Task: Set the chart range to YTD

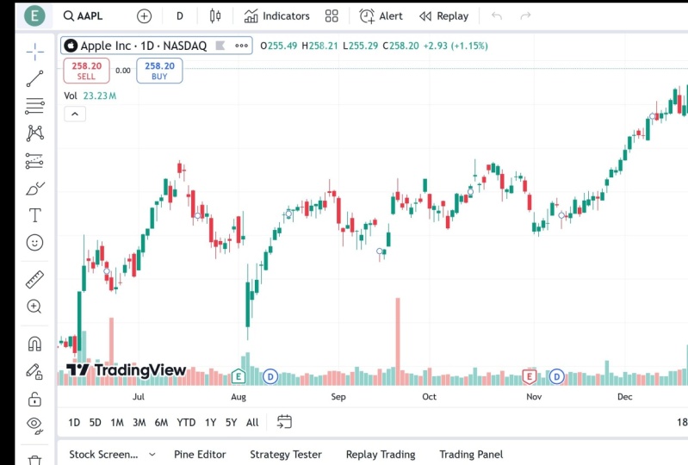Action: tap(186, 423)
